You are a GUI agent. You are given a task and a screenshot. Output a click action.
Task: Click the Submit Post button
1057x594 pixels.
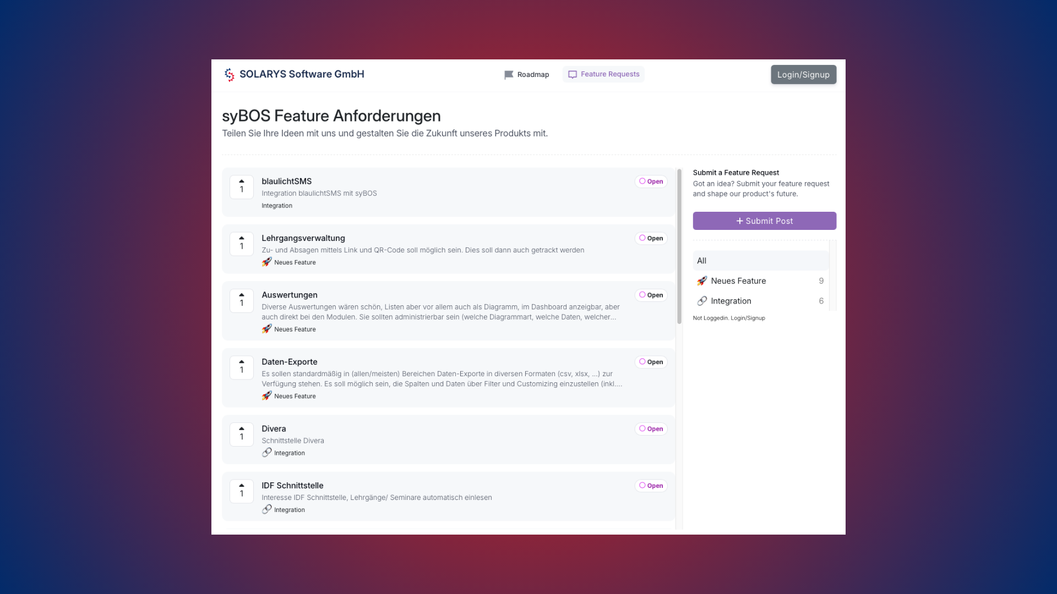pyautogui.click(x=764, y=221)
